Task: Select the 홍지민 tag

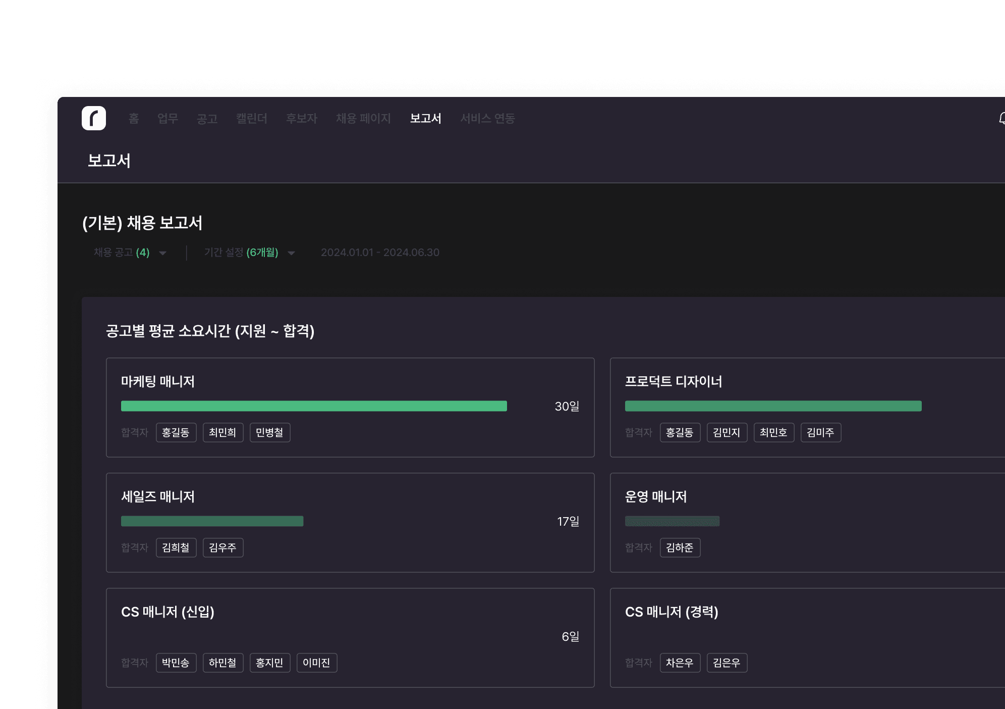Action: (270, 663)
